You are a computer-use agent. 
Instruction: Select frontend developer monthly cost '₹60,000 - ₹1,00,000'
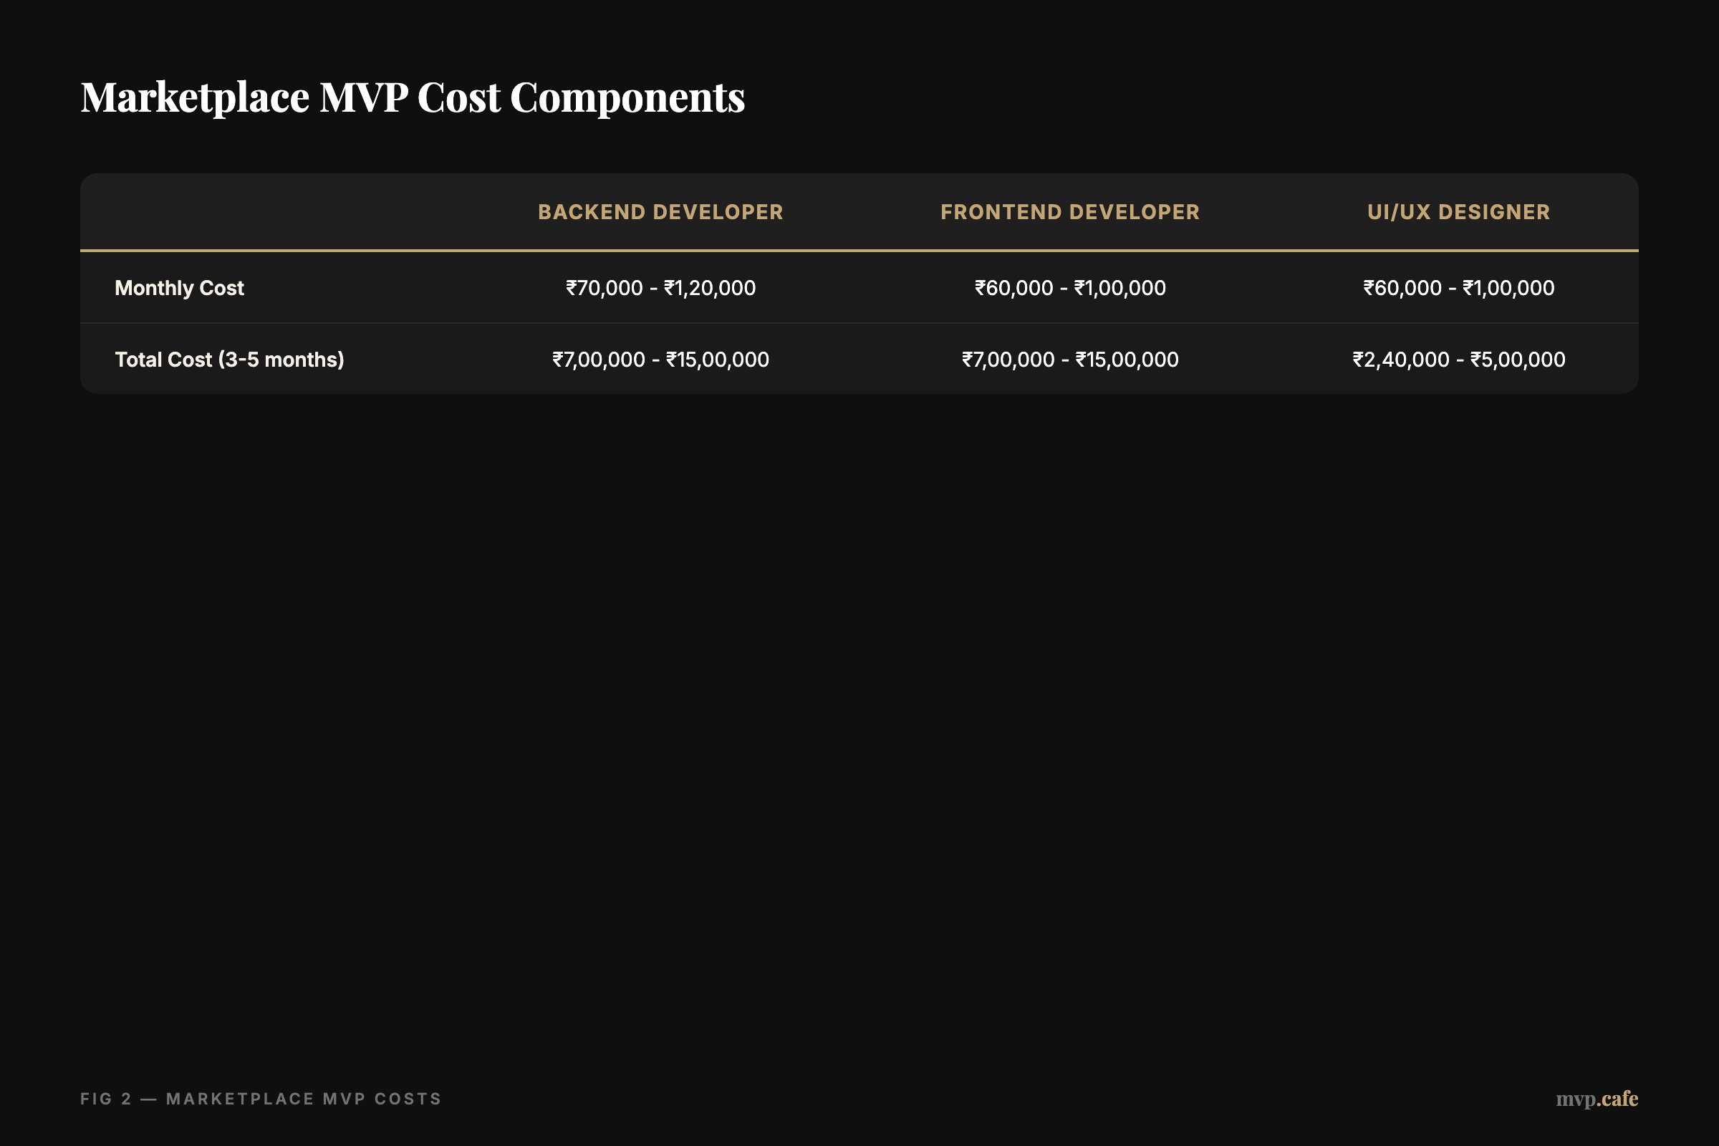(1069, 287)
